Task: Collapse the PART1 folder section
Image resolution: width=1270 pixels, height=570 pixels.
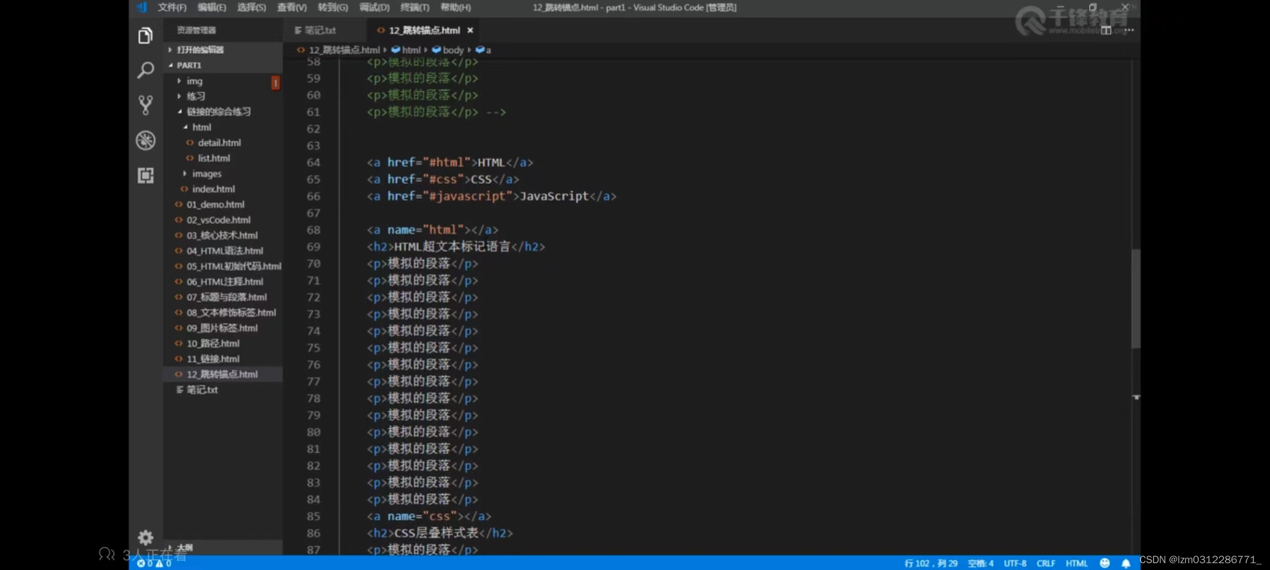Action: click(223, 65)
